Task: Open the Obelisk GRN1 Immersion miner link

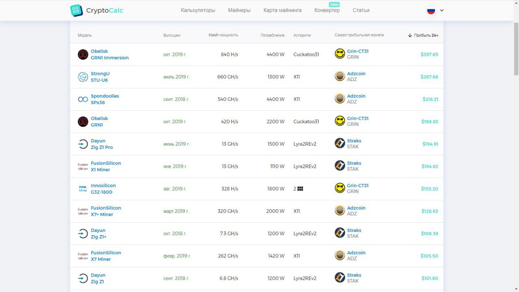Action: [x=109, y=54]
